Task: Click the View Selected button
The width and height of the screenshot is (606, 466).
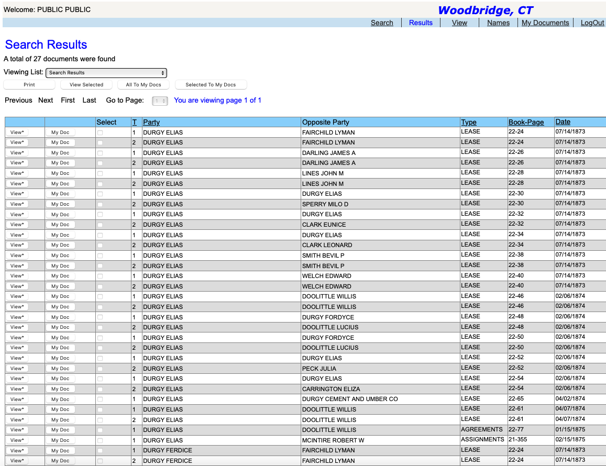Action: [x=86, y=85]
